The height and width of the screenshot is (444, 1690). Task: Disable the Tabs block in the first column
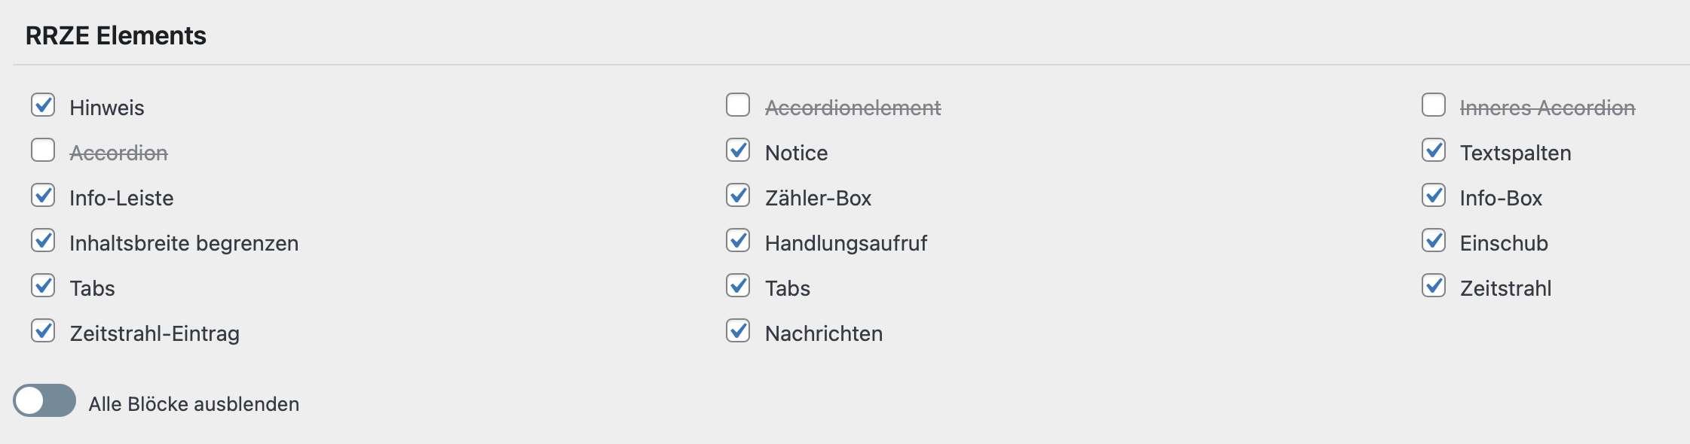(43, 287)
